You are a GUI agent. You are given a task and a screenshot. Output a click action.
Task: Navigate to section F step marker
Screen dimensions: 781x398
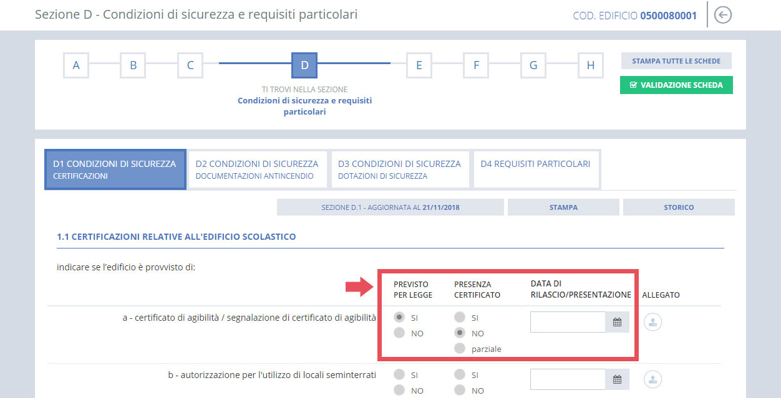point(476,65)
